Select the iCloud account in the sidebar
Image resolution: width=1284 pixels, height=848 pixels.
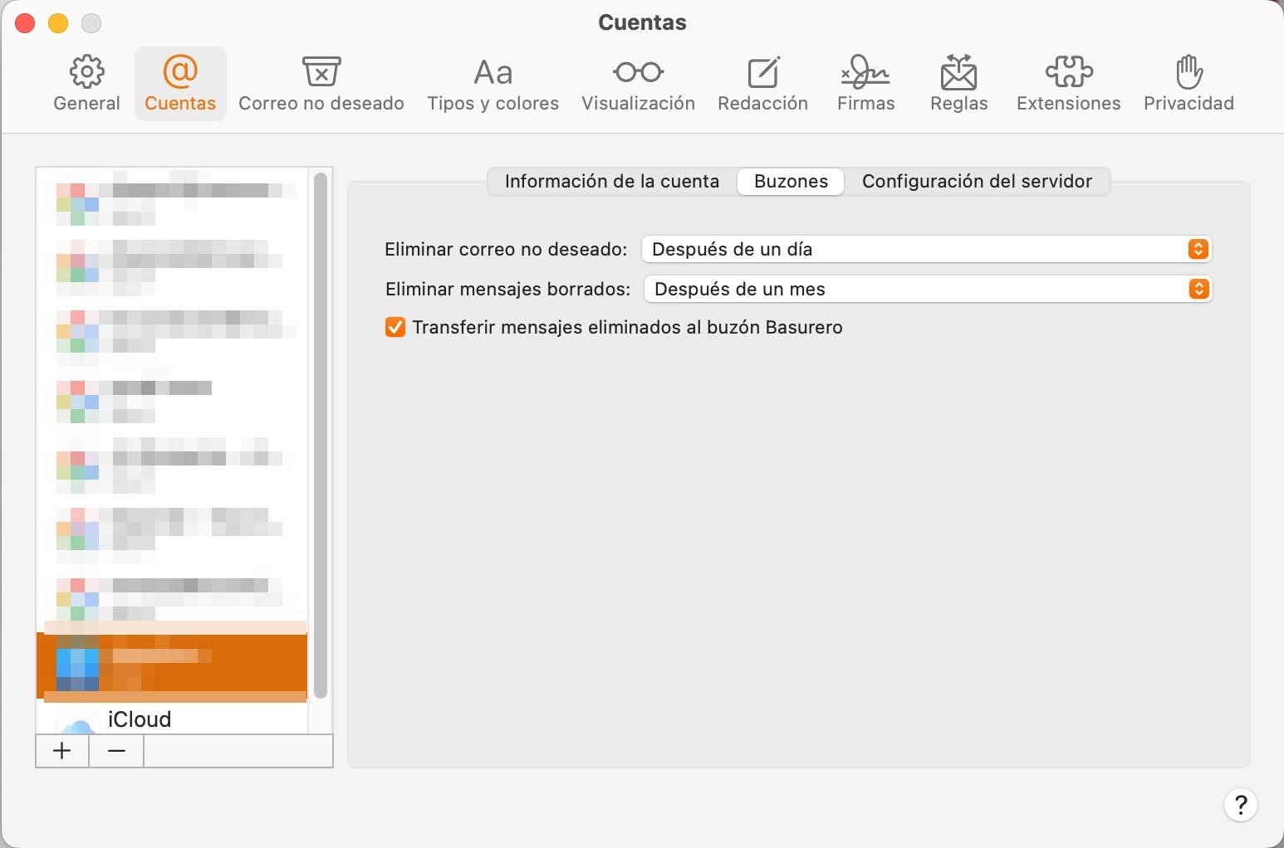(x=140, y=719)
